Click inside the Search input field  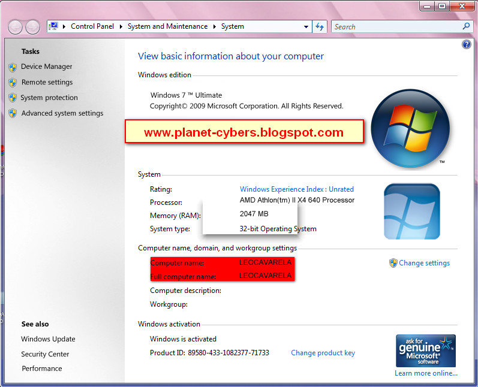396,26
